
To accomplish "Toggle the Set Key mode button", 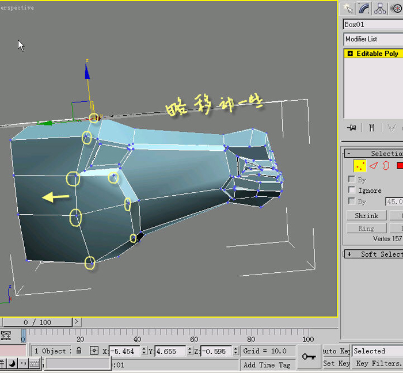I will click(x=336, y=363).
